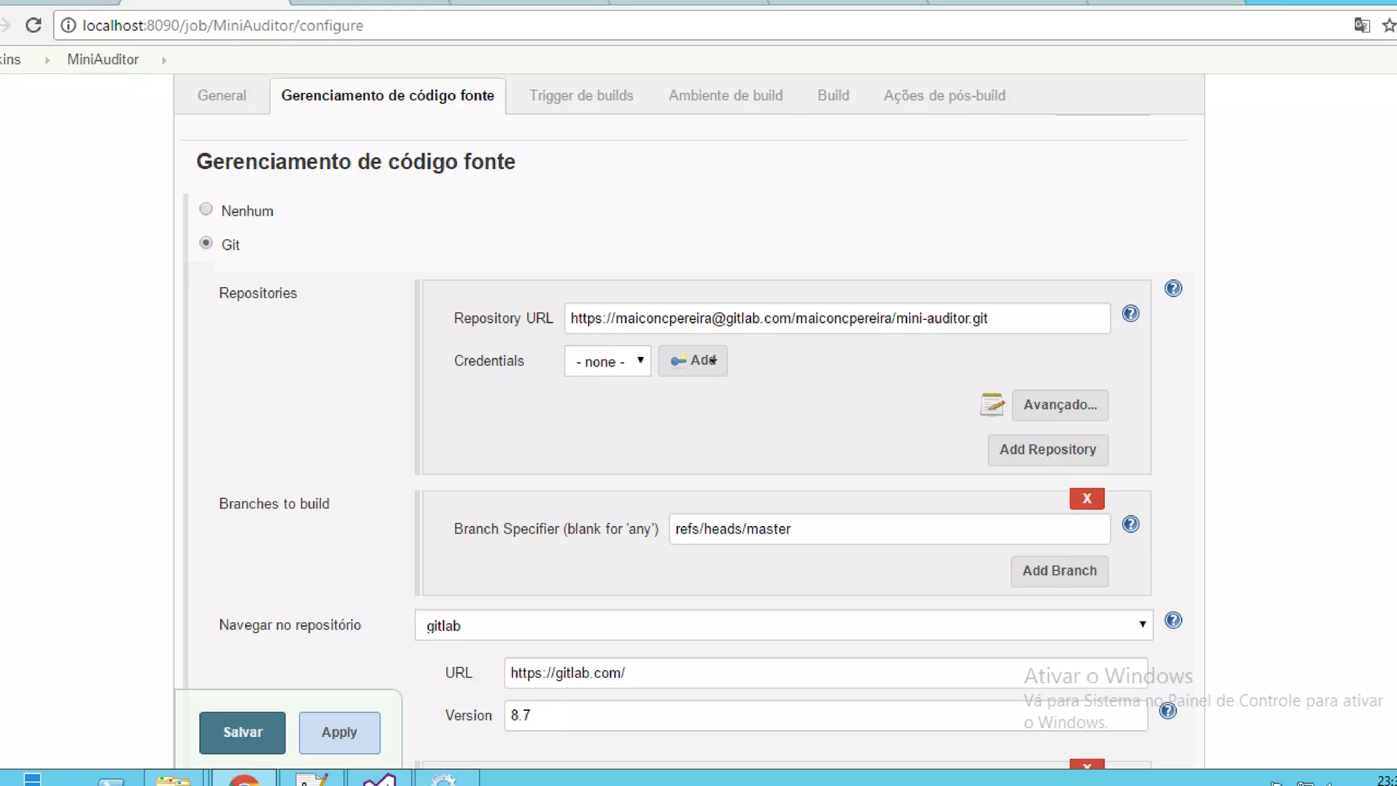Click help icon next to Version field
Screen dimensions: 1397x786
(1167, 712)
